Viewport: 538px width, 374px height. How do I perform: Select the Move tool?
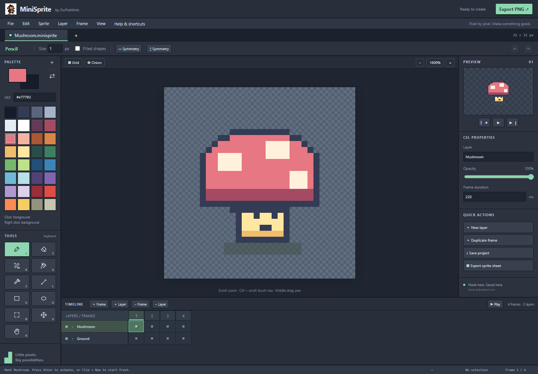tap(44, 315)
